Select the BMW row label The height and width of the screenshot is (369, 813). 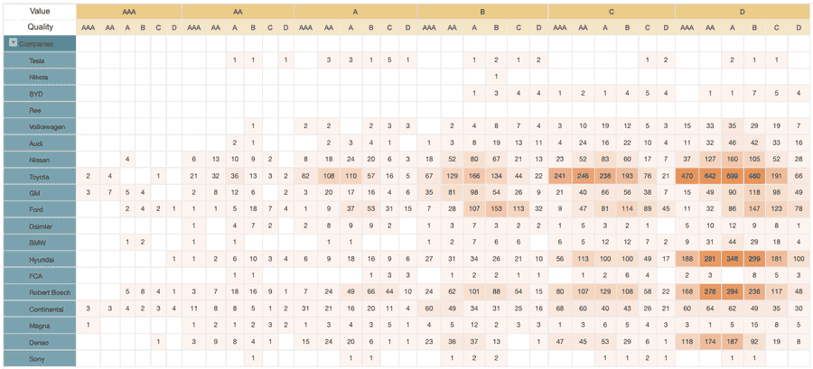click(x=40, y=242)
